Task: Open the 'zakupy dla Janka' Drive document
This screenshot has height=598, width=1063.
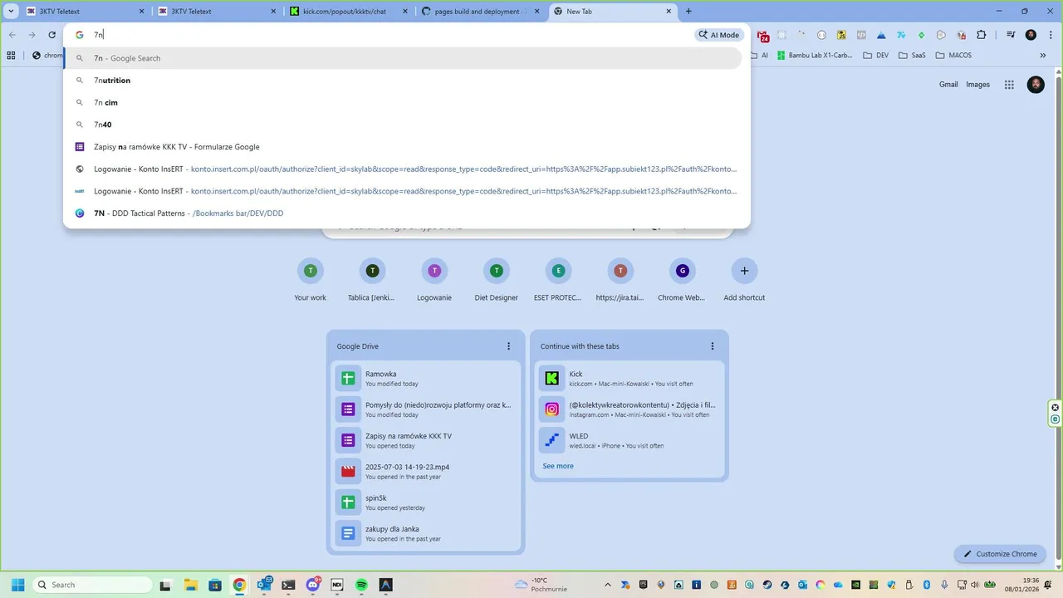Action: (x=428, y=533)
